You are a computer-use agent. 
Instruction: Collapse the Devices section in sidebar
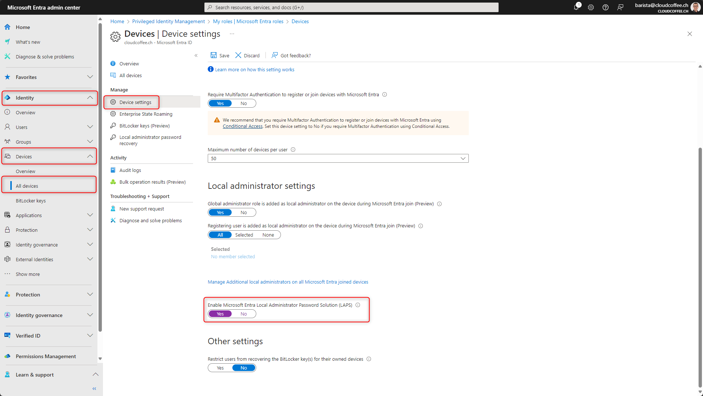click(90, 156)
